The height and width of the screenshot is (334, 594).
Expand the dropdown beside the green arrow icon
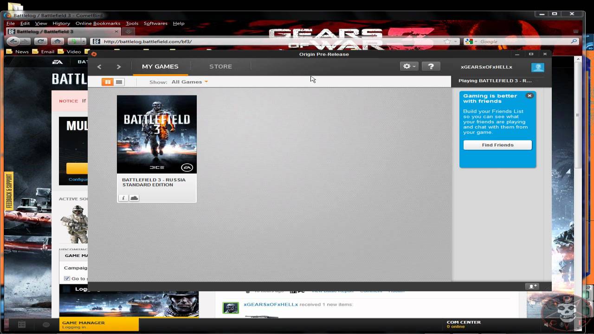tap(84, 41)
